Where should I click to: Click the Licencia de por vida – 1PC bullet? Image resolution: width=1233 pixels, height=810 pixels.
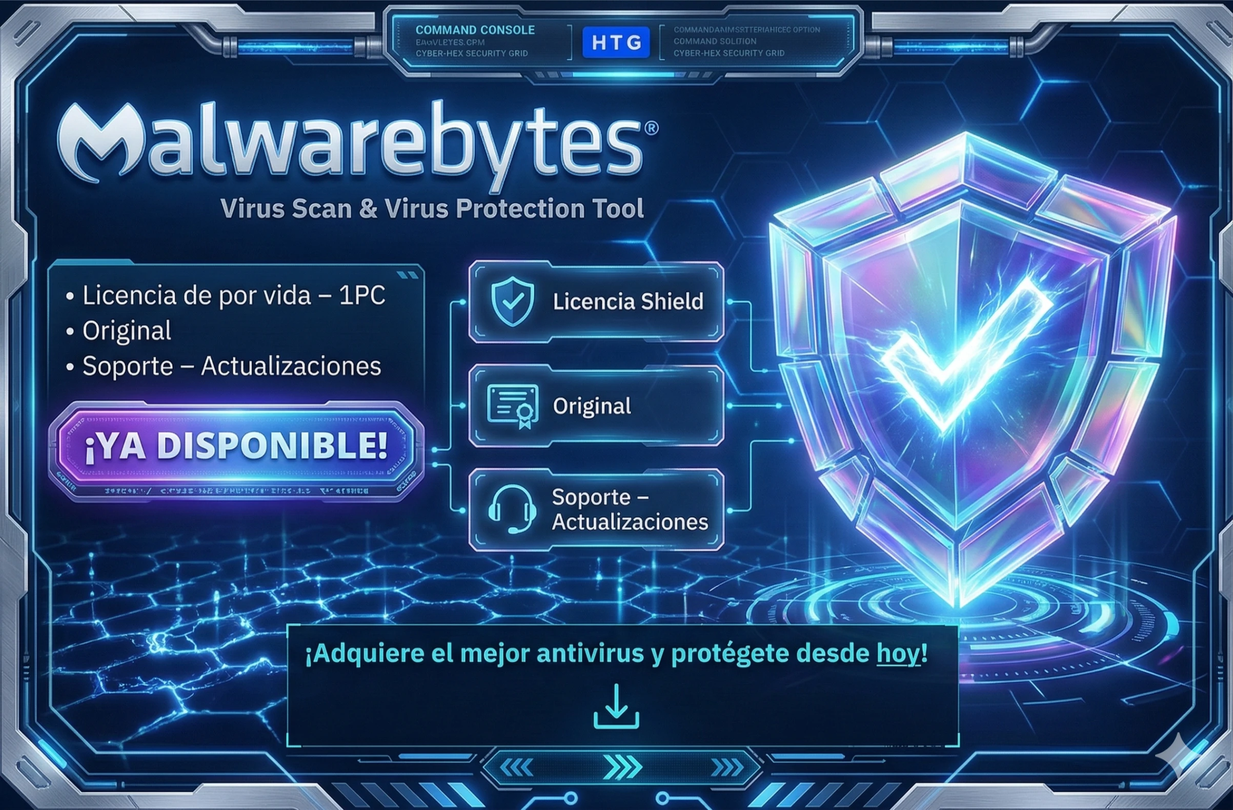pyautogui.click(x=227, y=296)
